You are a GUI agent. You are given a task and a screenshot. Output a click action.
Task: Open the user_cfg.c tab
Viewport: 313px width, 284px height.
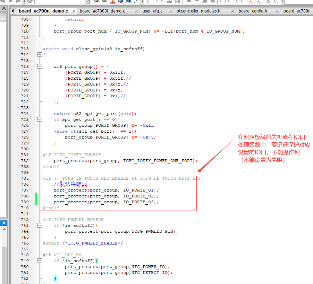point(152,11)
